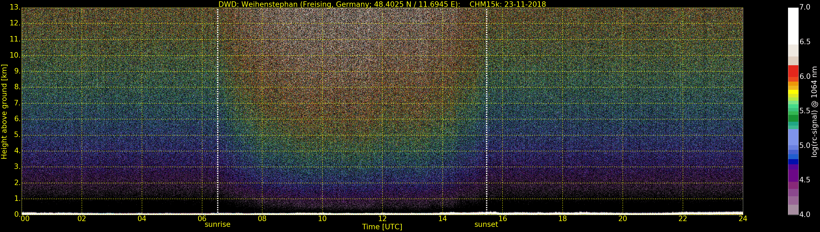Click the 4.0 colorbar tick label
Image resolution: width=820 pixels, height=232 pixels.
tap(805, 215)
